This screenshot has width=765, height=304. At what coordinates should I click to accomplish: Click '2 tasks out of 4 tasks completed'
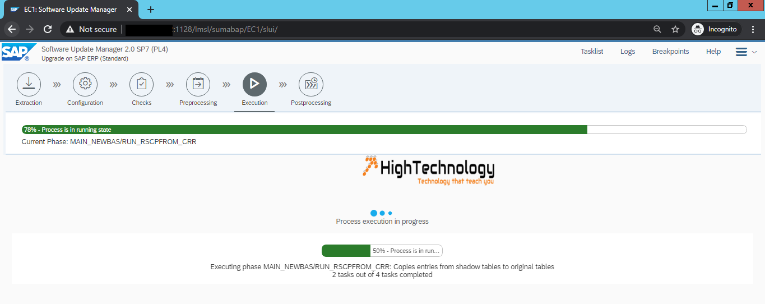pyautogui.click(x=382, y=275)
